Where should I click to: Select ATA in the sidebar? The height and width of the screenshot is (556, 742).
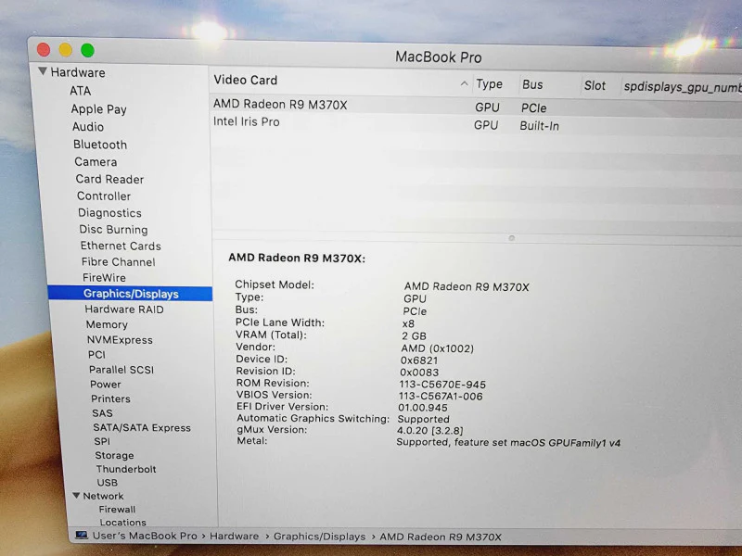click(x=81, y=91)
